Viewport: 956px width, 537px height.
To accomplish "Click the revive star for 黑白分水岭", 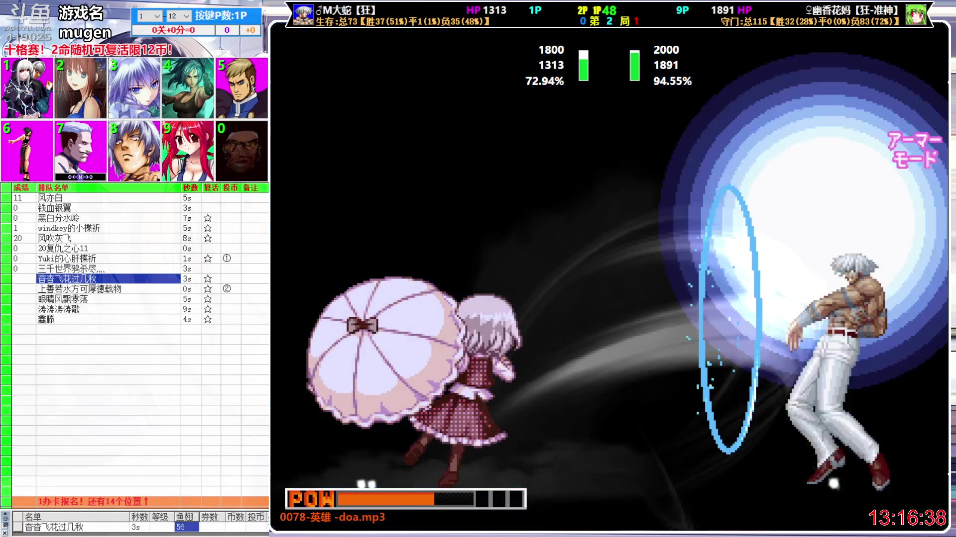I will click(208, 218).
